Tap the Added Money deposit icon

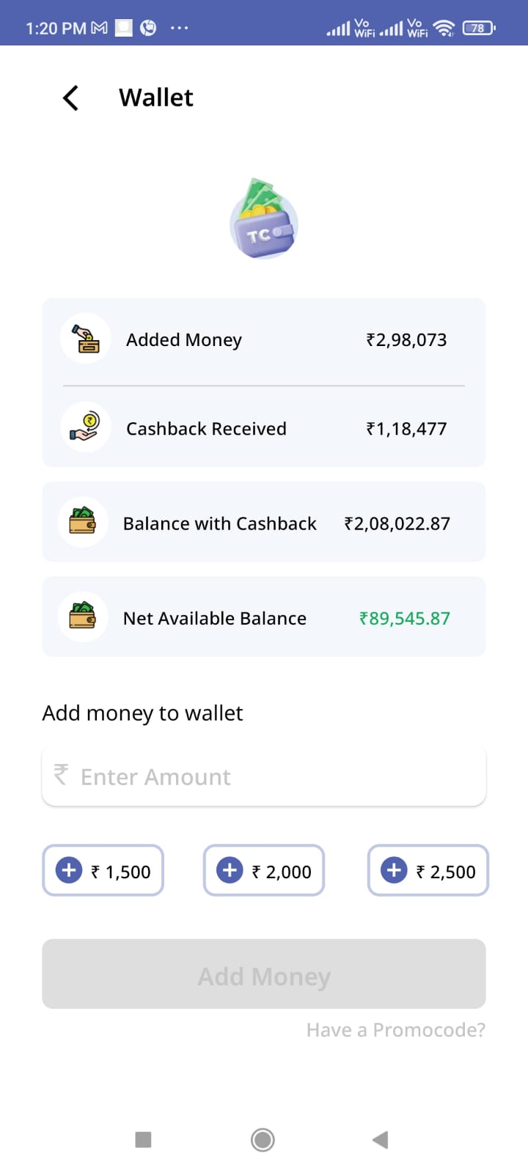coord(86,339)
